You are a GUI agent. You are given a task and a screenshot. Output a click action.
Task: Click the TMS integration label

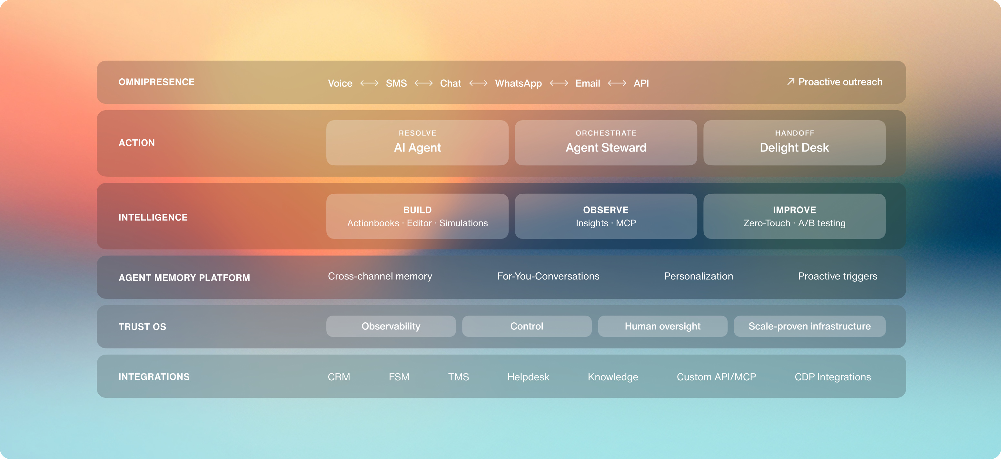click(x=459, y=377)
